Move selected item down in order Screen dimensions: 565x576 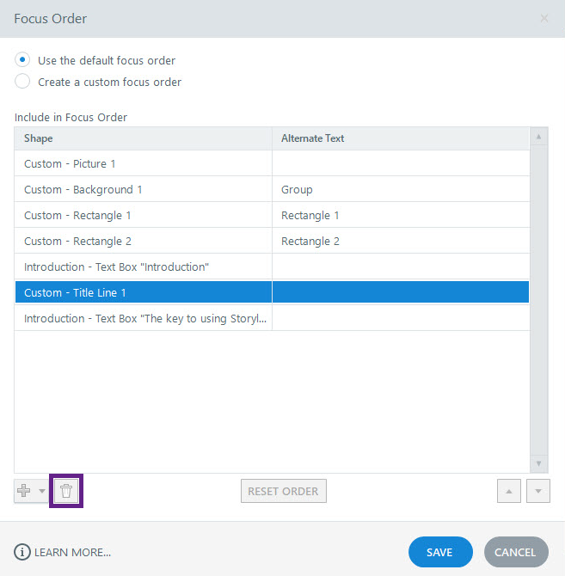tap(537, 491)
